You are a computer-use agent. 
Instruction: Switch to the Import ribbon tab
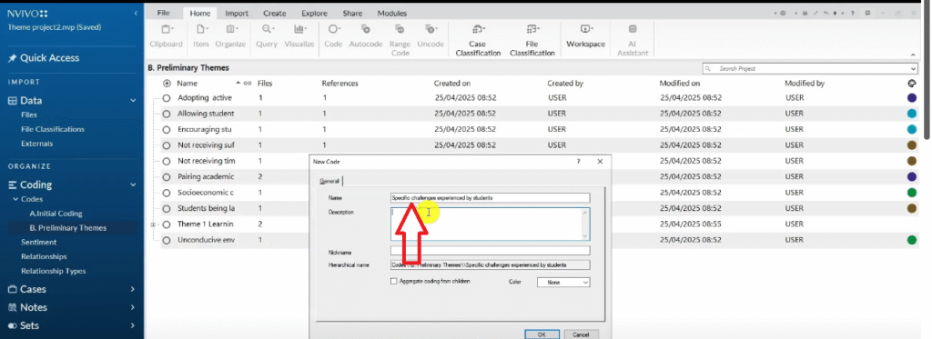(x=237, y=13)
